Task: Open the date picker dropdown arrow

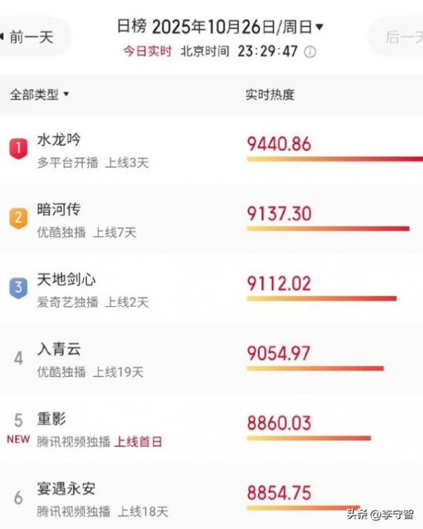Action: pyautogui.click(x=319, y=27)
